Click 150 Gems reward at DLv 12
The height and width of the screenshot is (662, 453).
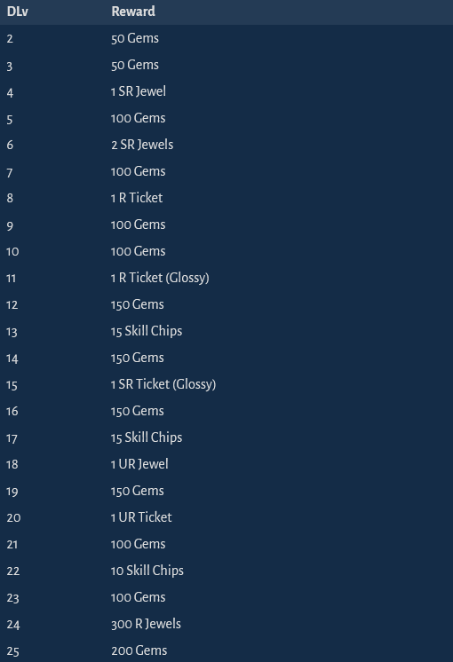pos(138,304)
